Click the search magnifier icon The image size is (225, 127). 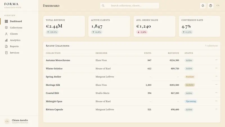click(x=103, y=6)
